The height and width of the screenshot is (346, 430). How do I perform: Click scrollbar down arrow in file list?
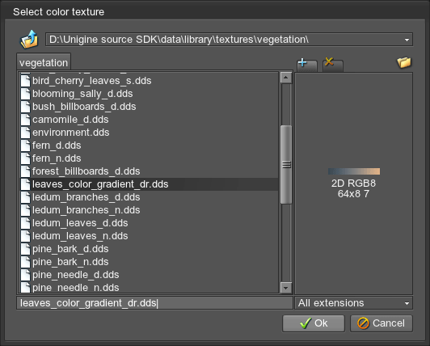pyautogui.click(x=286, y=288)
